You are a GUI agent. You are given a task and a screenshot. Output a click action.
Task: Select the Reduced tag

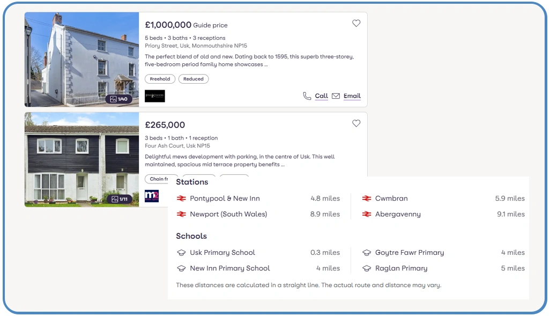194,79
